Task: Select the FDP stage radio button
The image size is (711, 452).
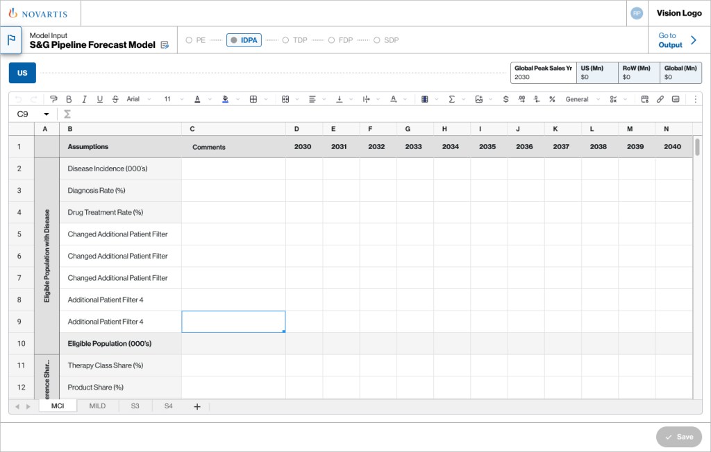Action: click(331, 40)
